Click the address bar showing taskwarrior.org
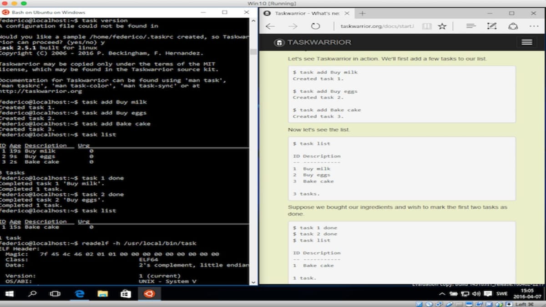 click(378, 26)
